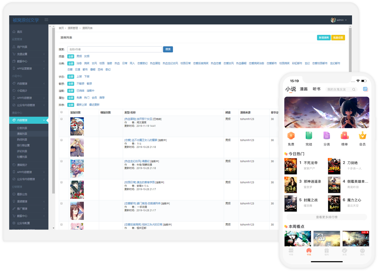Check the 放开那个女巫 row checkbox
This screenshot has width=379, height=272.
coord(62,119)
